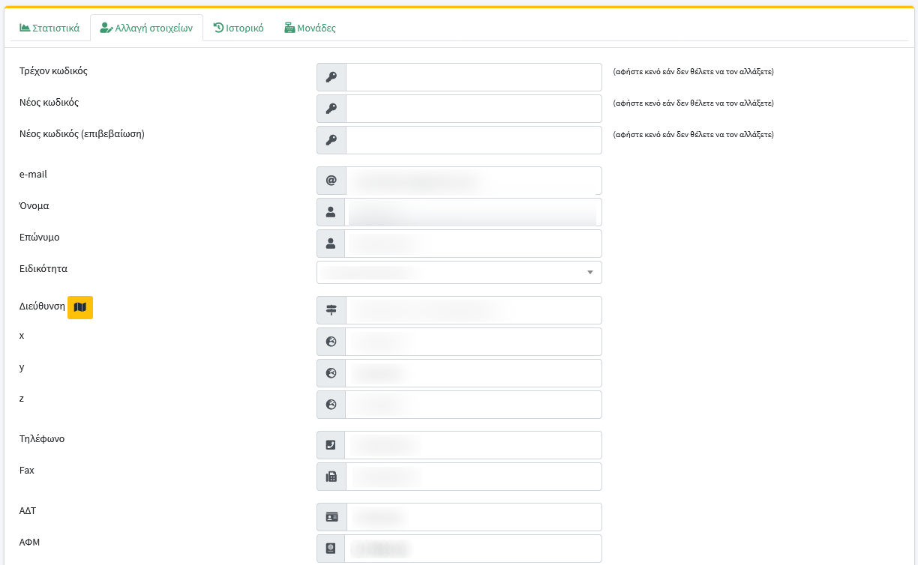The width and height of the screenshot is (918, 565).
Task: Click the person icon next to Όνομα
Action: [x=331, y=212]
